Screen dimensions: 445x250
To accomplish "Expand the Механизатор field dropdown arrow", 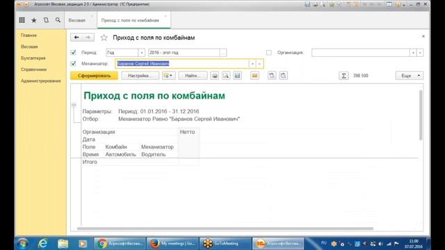I will click(252, 63).
